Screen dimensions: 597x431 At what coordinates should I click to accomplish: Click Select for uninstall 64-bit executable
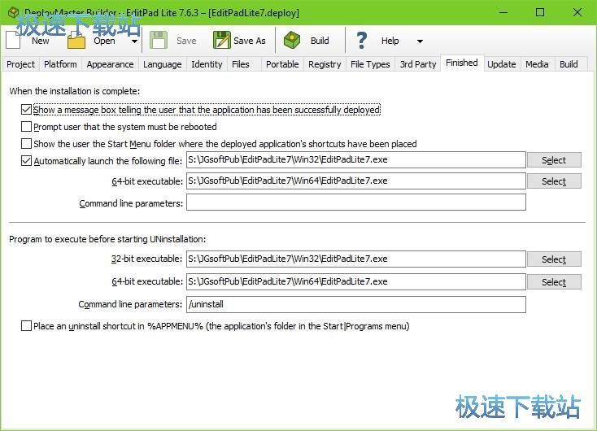point(554,281)
